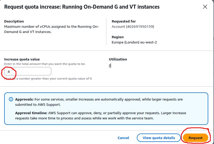
Task: Click the helper text about entering the total amount
Action: tap(45, 64)
